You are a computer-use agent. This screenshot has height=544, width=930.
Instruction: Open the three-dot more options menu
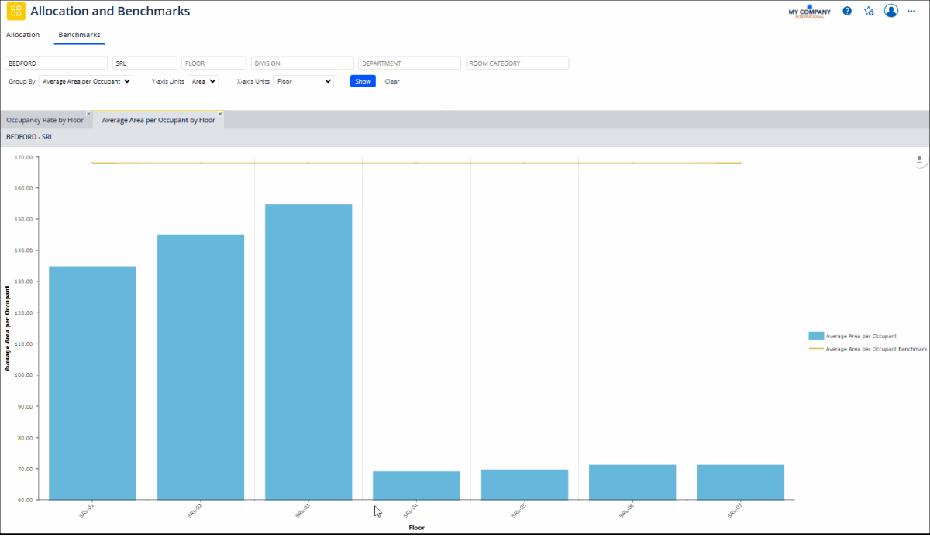(911, 11)
